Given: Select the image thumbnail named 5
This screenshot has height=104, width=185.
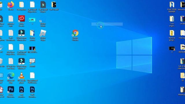Looking at the screenshot, I should pos(32,20).
